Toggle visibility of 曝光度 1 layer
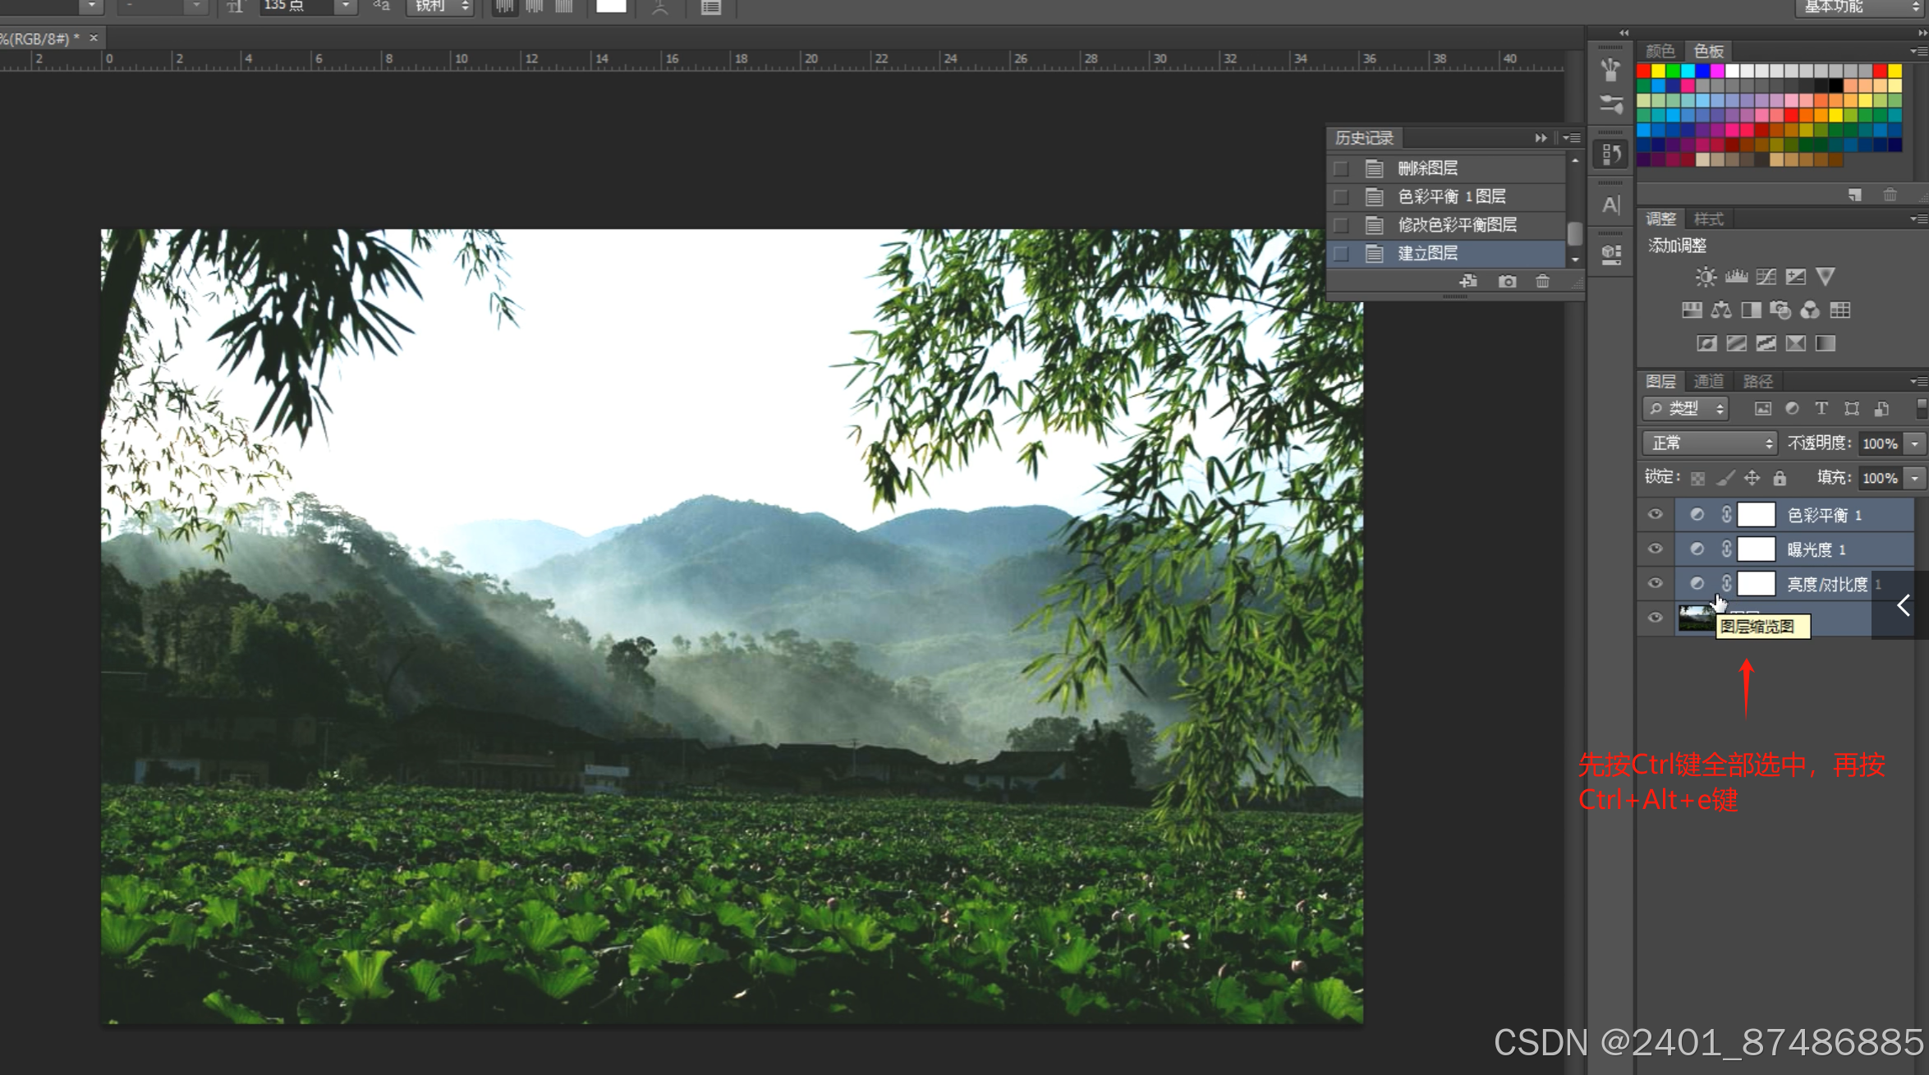 [1655, 549]
